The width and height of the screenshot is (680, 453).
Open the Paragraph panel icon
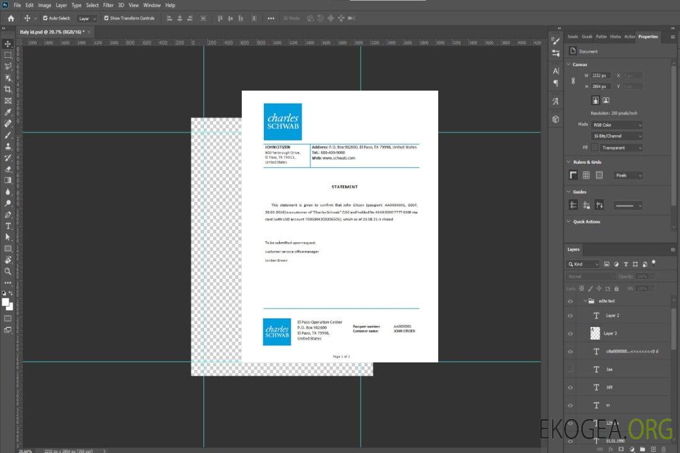(555, 83)
